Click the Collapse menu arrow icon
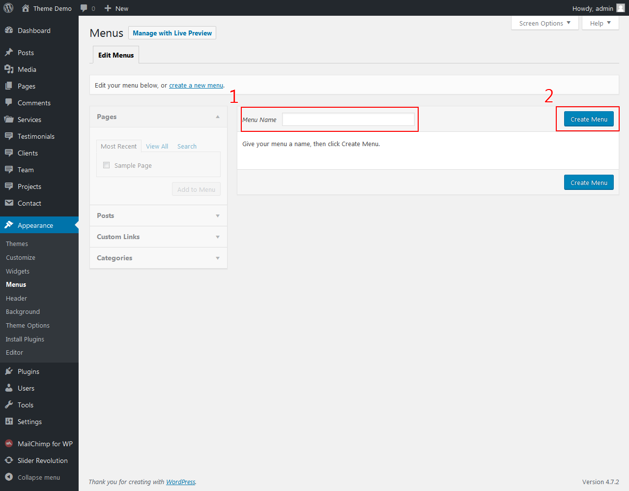629x491 pixels. (9, 477)
